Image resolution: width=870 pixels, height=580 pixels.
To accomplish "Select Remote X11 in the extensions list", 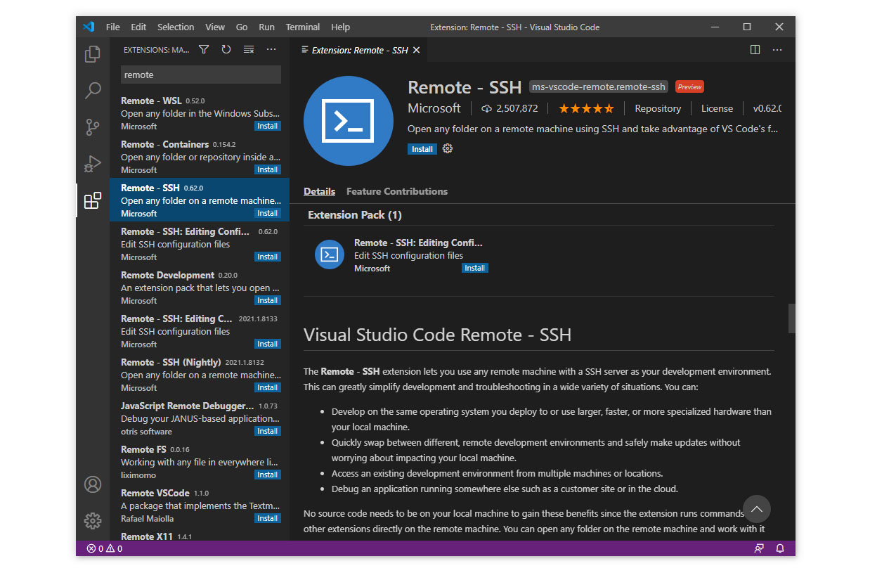I will (x=200, y=534).
